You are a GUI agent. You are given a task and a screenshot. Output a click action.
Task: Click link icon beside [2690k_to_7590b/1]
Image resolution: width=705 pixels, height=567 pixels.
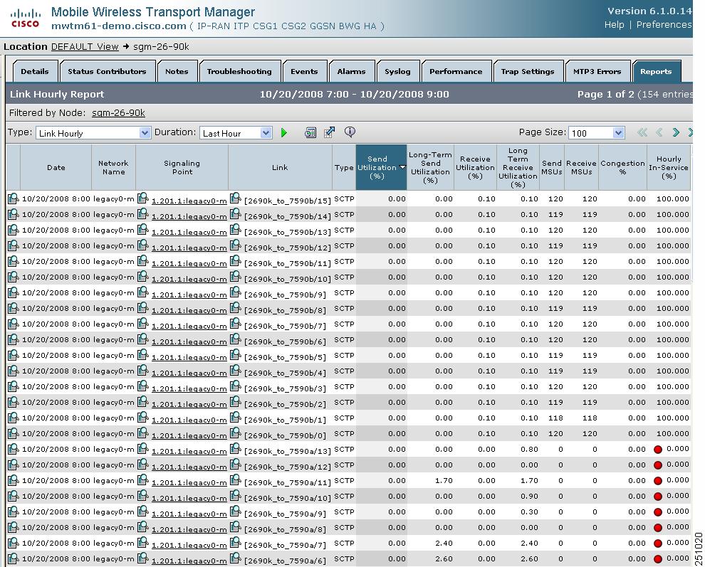pos(235,417)
